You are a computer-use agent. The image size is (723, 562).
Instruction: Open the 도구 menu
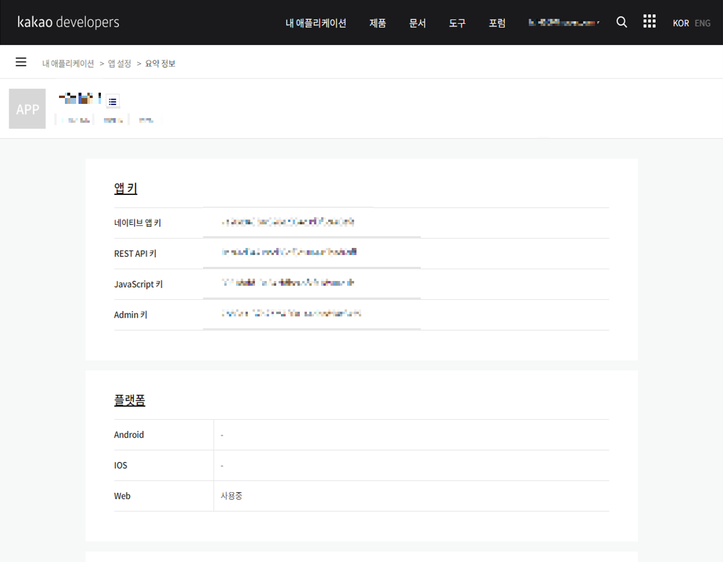click(x=457, y=23)
